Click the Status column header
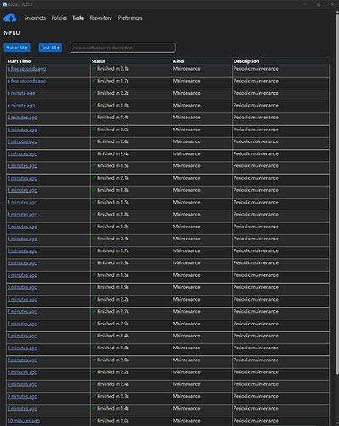This screenshot has height=426, width=339. (99, 61)
